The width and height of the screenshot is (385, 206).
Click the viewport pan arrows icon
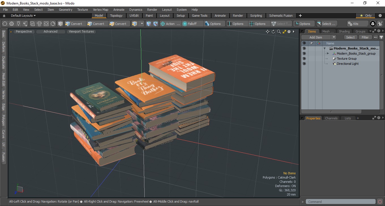click(268, 32)
